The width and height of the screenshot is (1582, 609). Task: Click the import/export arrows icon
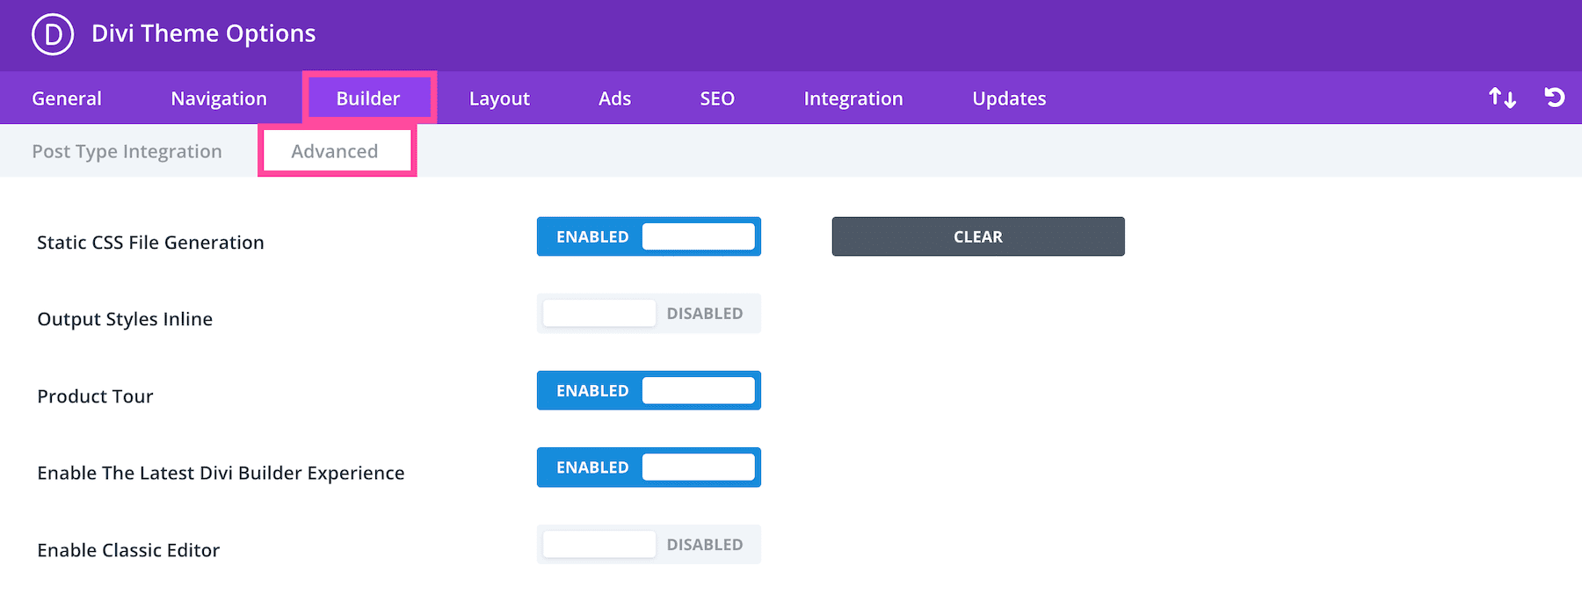(1502, 98)
